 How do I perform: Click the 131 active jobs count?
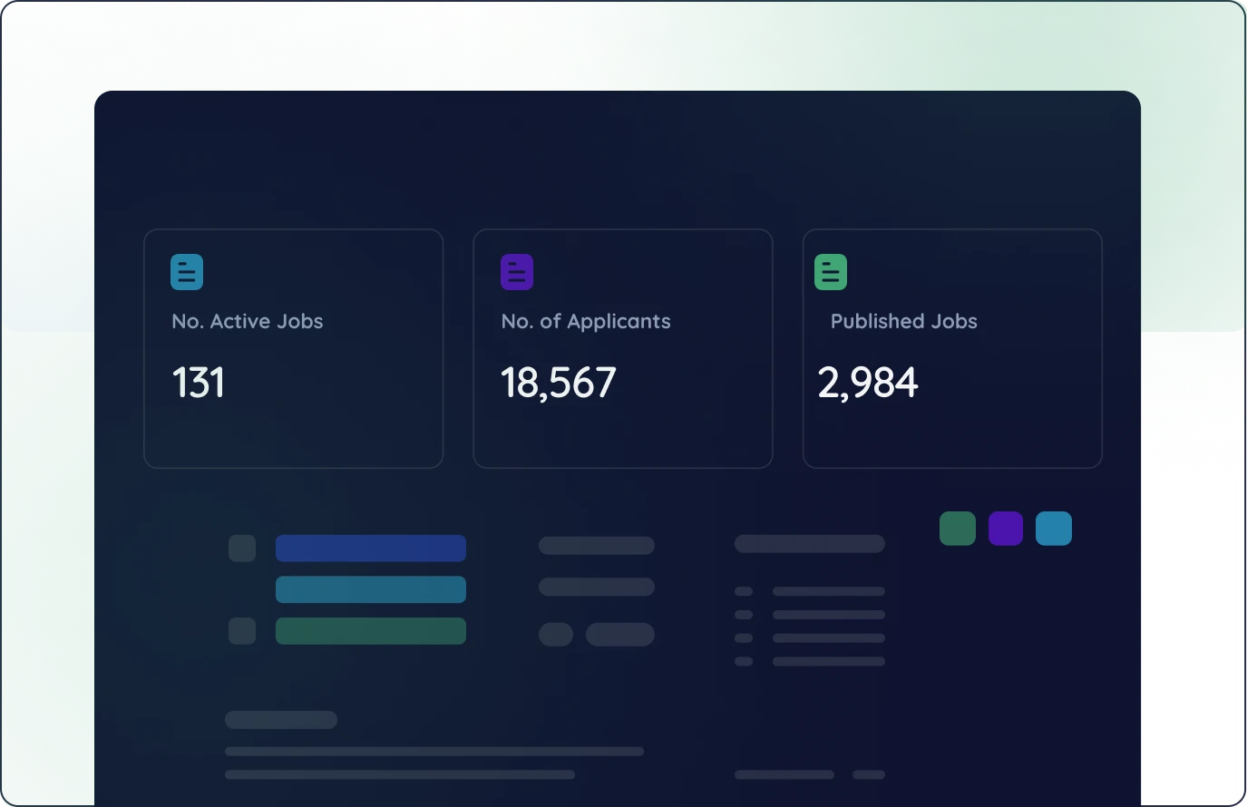pyautogui.click(x=199, y=383)
